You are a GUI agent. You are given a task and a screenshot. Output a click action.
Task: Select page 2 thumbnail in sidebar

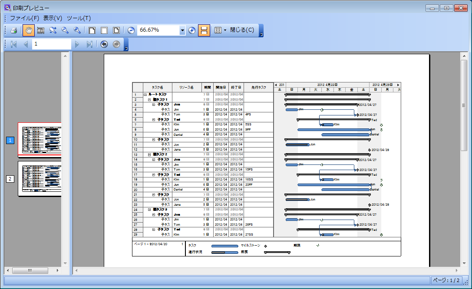tap(39, 178)
